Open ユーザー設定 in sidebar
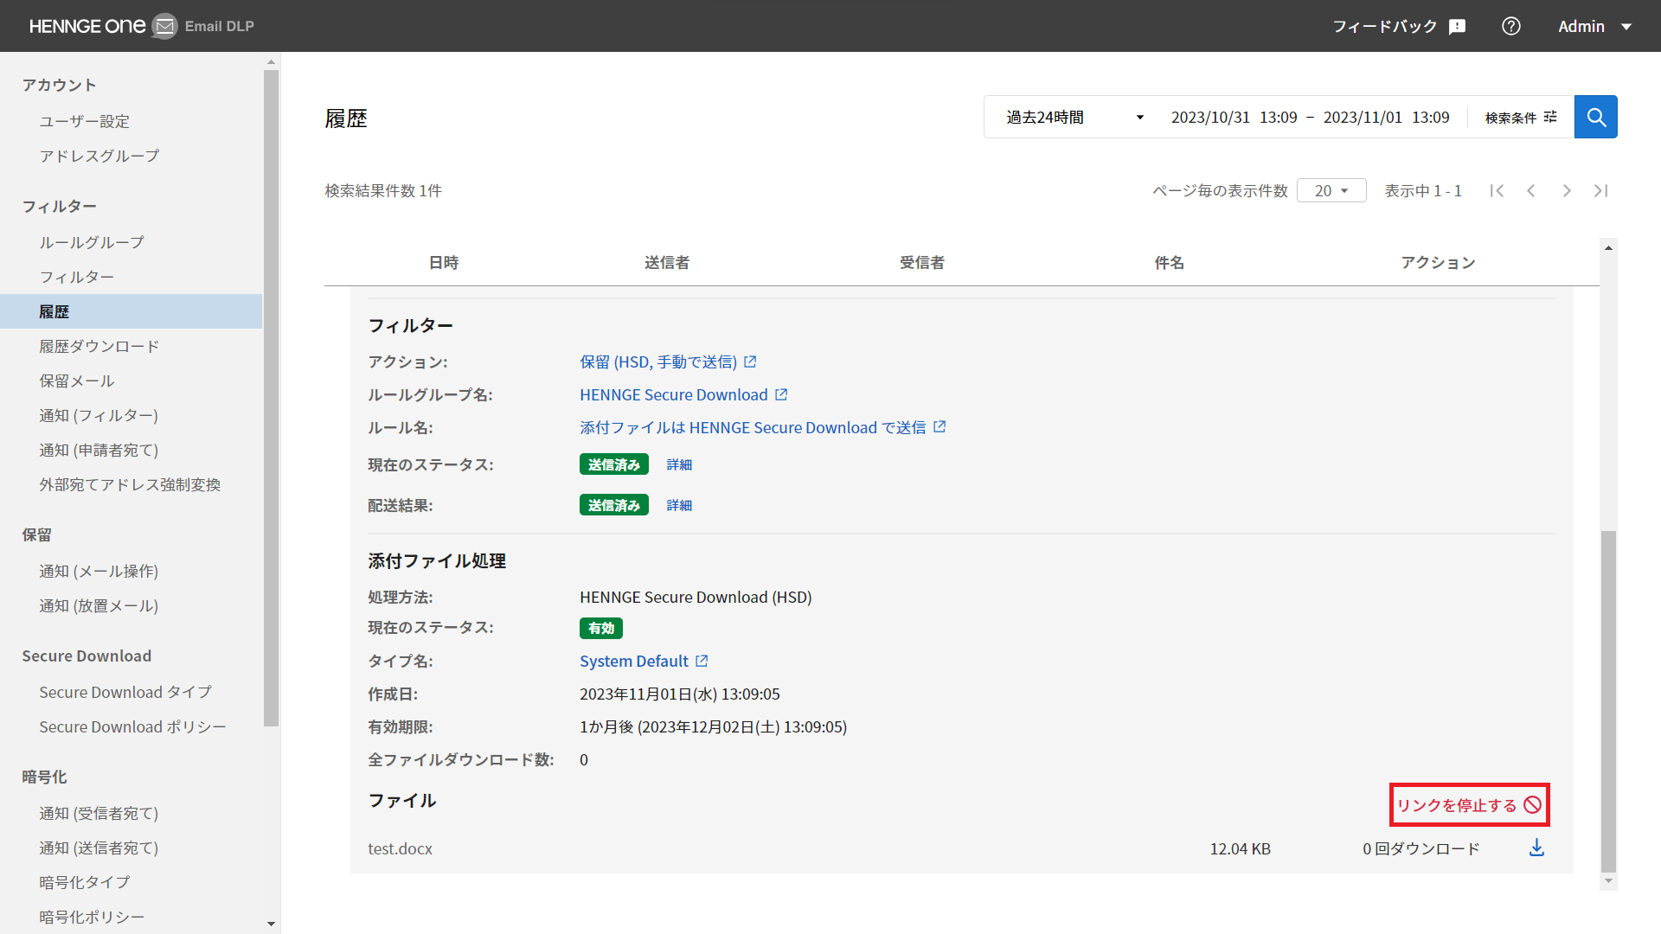The image size is (1661, 934). pos(84,121)
